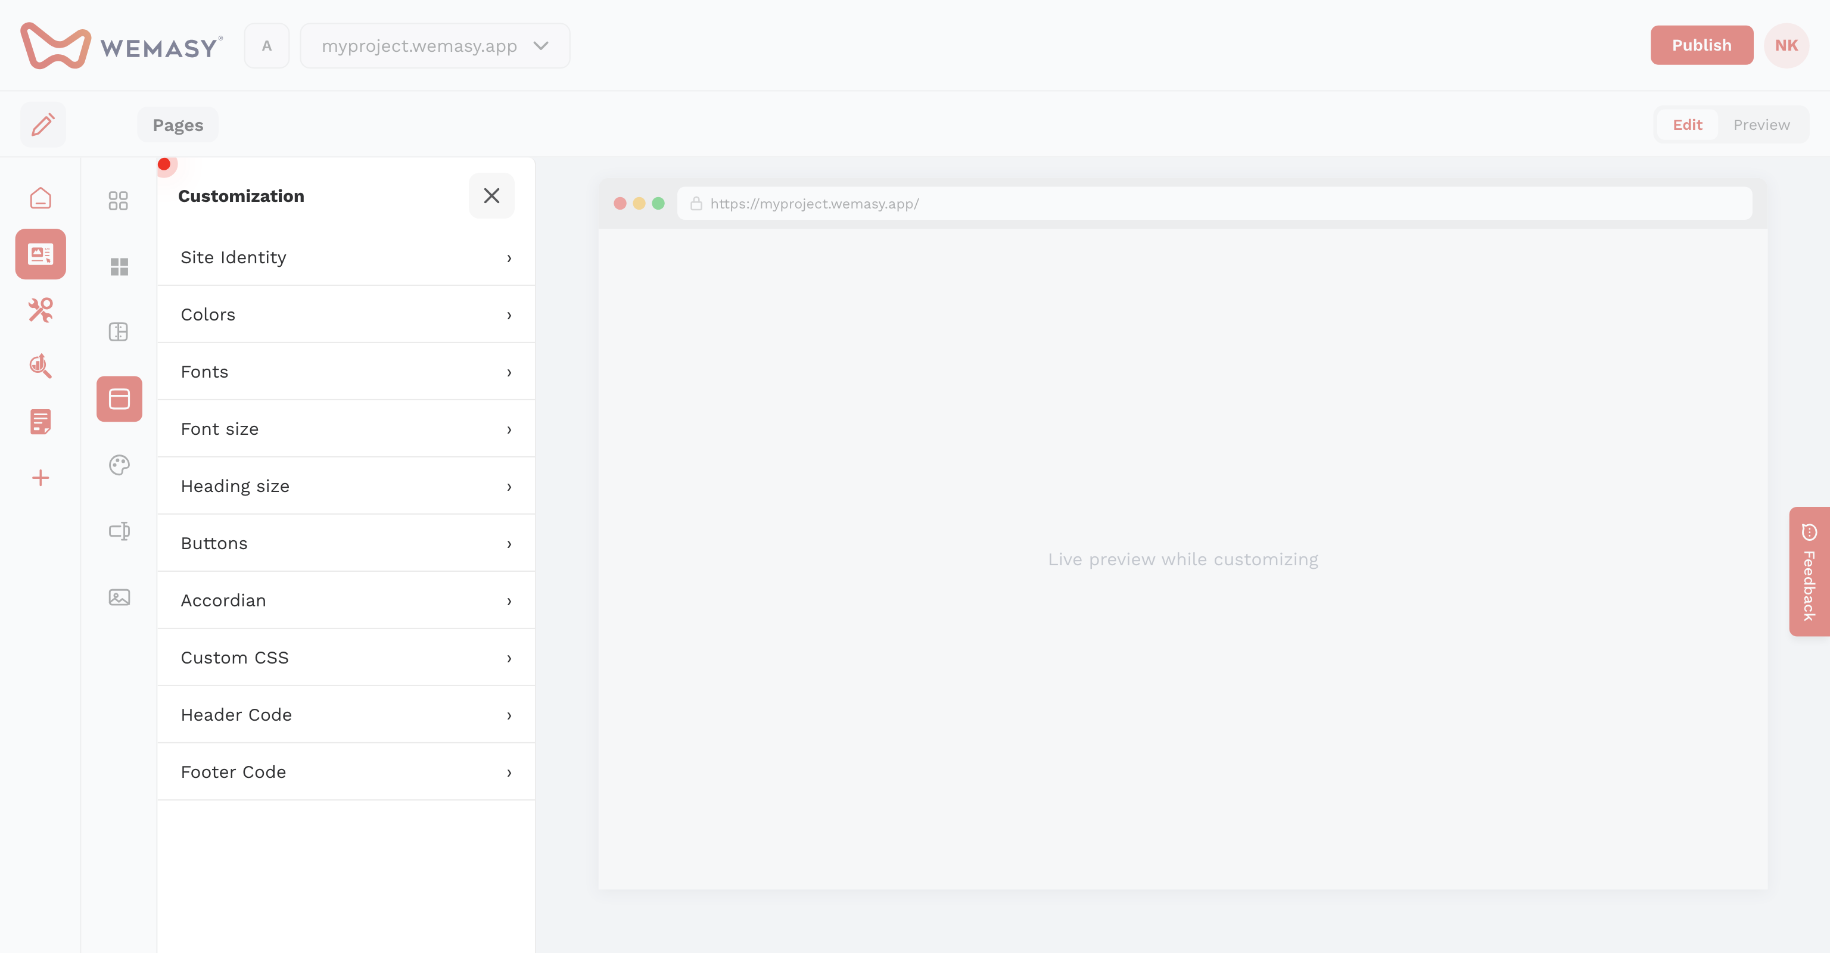The width and height of the screenshot is (1830, 953).
Task: Open the myproject.wemasy.app project dropdown
Action: [x=435, y=45]
